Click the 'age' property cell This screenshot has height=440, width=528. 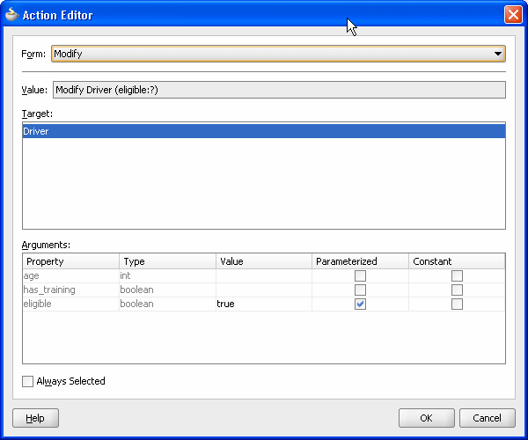click(70, 275)
